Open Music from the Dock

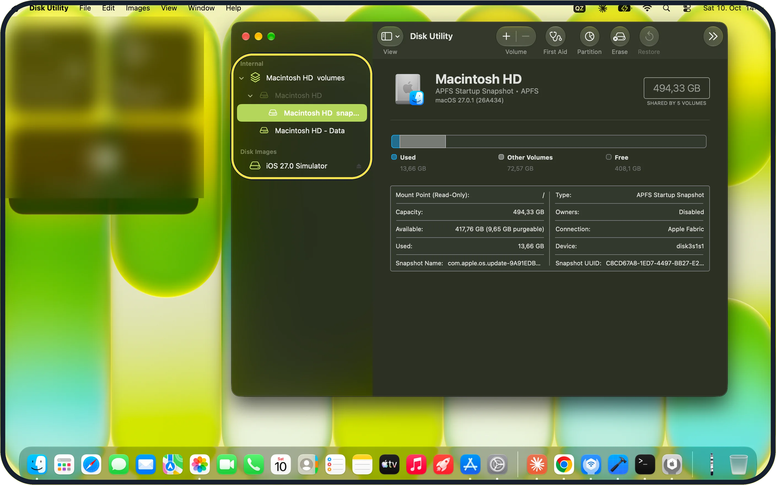tap(416, 464)
